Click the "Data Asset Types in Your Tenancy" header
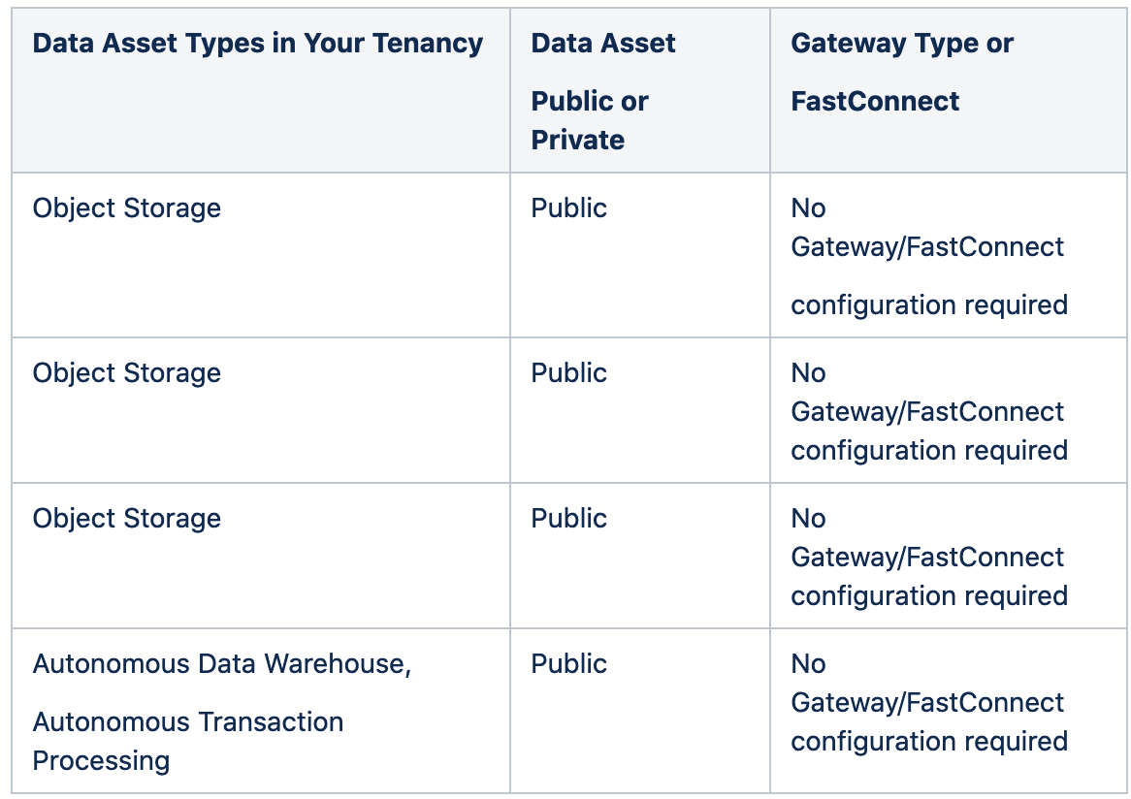Image resolution: width=1131 pixels, height=799 pixels. [257, 44]
